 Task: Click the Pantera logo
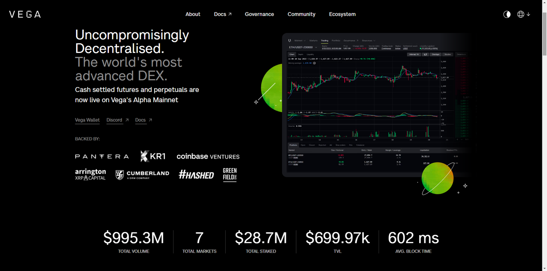[102, 156]
